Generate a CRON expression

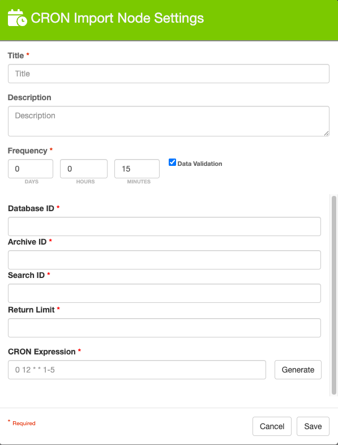[x=298, y=370]
